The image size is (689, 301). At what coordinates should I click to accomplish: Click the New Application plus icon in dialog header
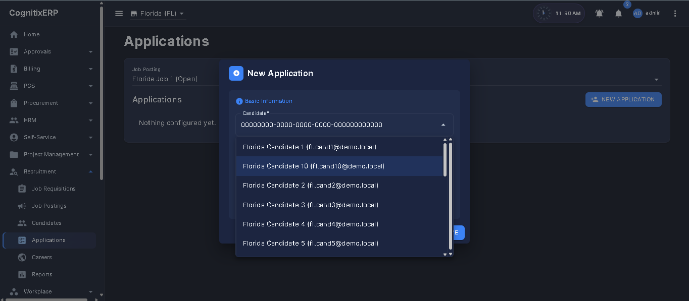tap(236, 73)
